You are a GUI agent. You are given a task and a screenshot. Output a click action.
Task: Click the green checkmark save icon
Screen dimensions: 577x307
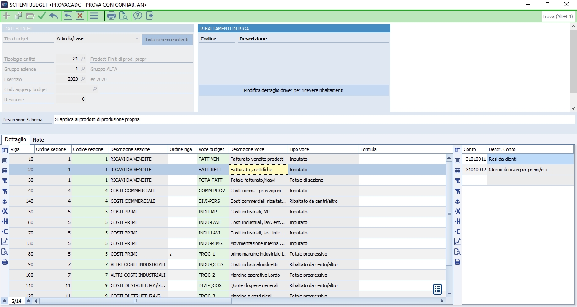41,16
